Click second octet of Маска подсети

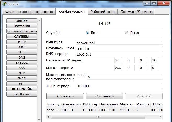(131, 68)
